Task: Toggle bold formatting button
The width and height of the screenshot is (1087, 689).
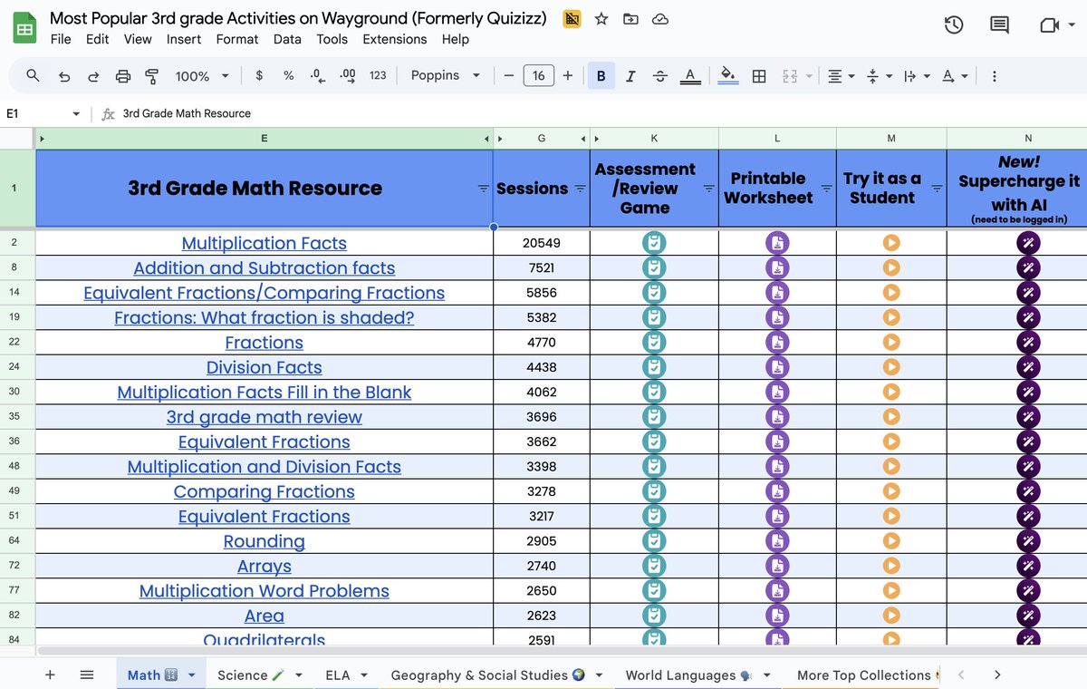Action: [601, 76]
